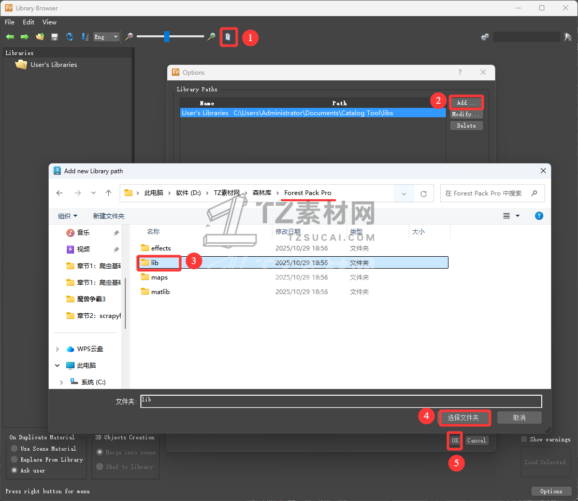Viewport: 578px width, 501px height.
Task: Go back in the file dialog
Action: (60, 193)
